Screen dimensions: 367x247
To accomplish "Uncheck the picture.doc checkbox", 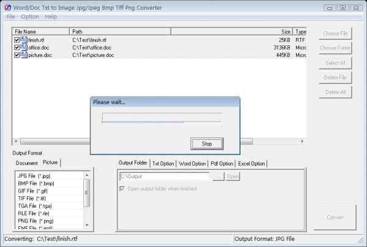I will point(17,55).
